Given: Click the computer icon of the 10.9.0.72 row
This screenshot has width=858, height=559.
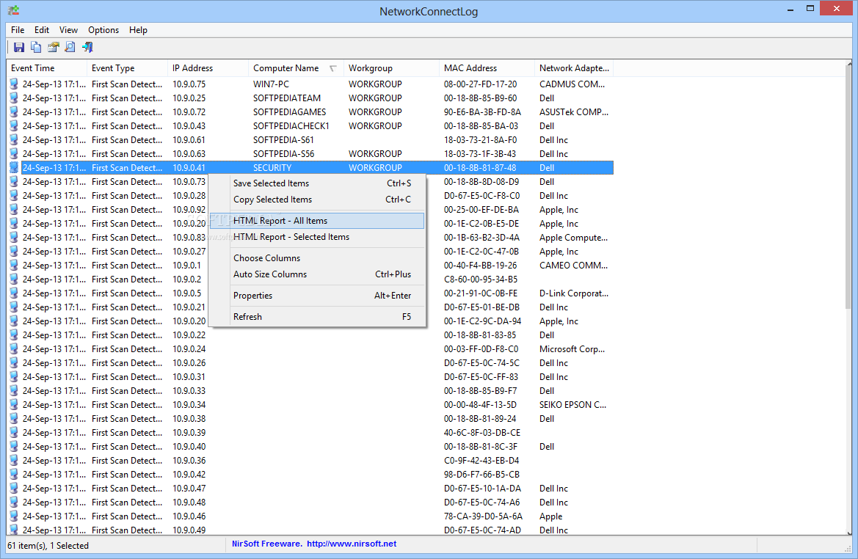Looking at the screenshot, I should coord(14,112).
